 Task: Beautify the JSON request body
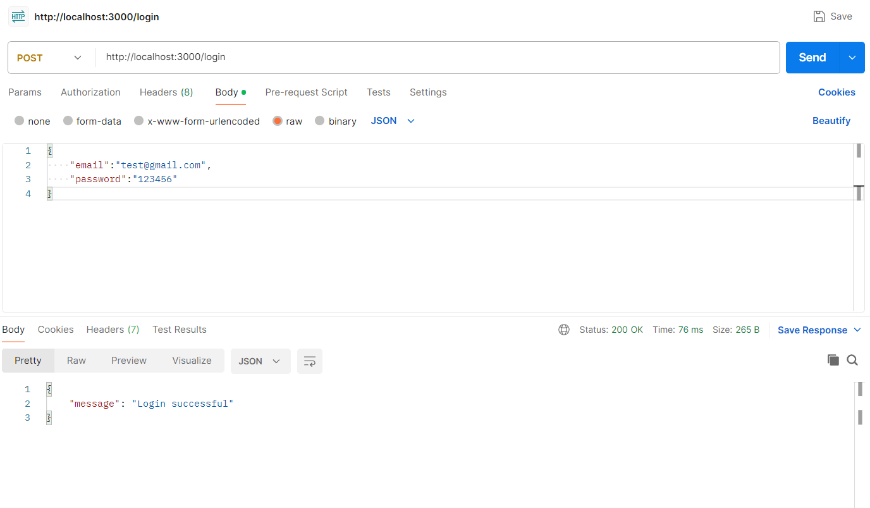831,120
